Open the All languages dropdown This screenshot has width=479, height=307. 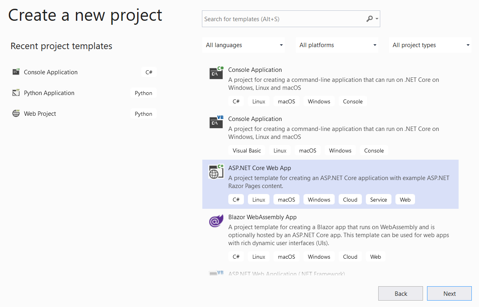pos(243,45)
